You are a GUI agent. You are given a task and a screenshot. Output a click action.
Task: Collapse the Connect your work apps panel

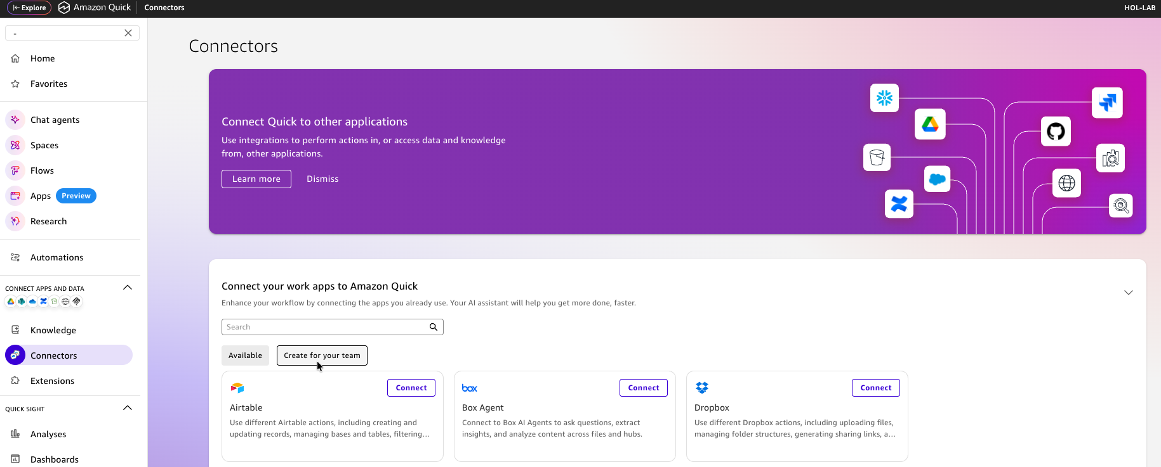pyautogui.click(x=1128, y=293)
